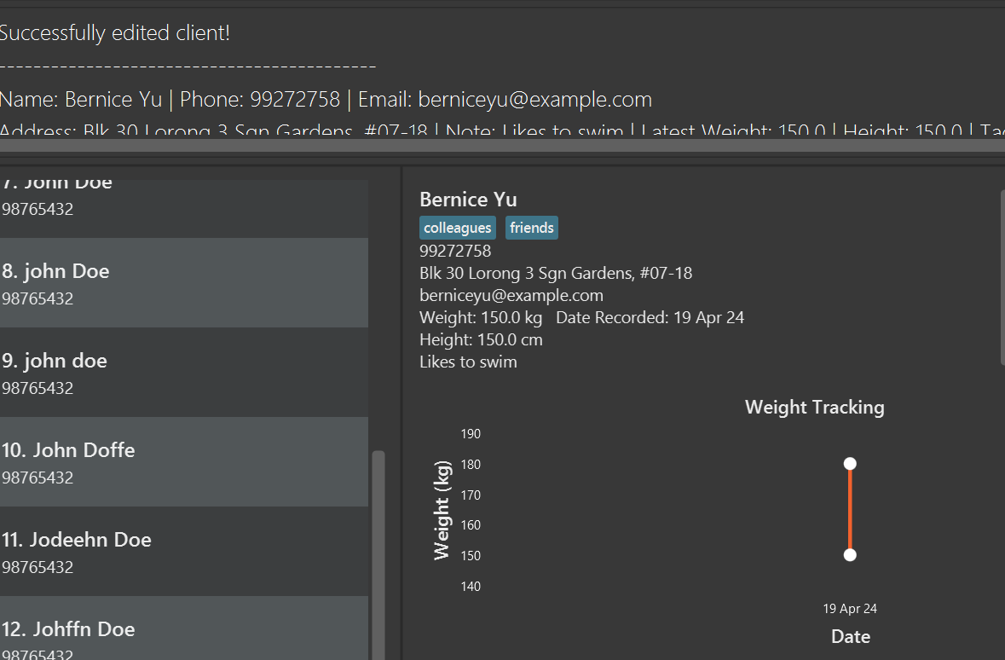Click the 190 y-axis tick label
1005x660 pixels.
(471, 434)
